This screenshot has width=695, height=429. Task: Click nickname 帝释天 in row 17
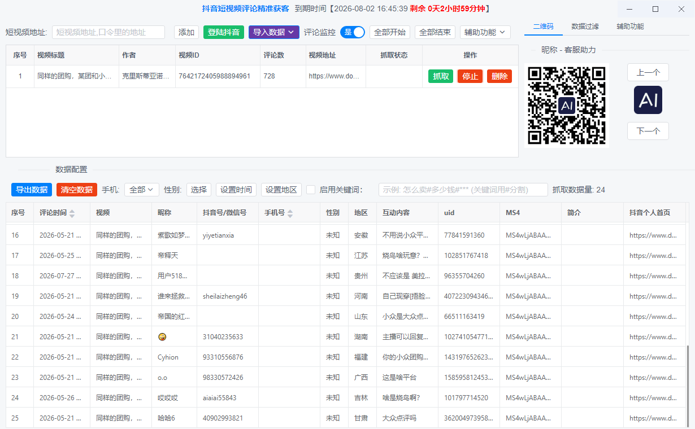[168, 256]
